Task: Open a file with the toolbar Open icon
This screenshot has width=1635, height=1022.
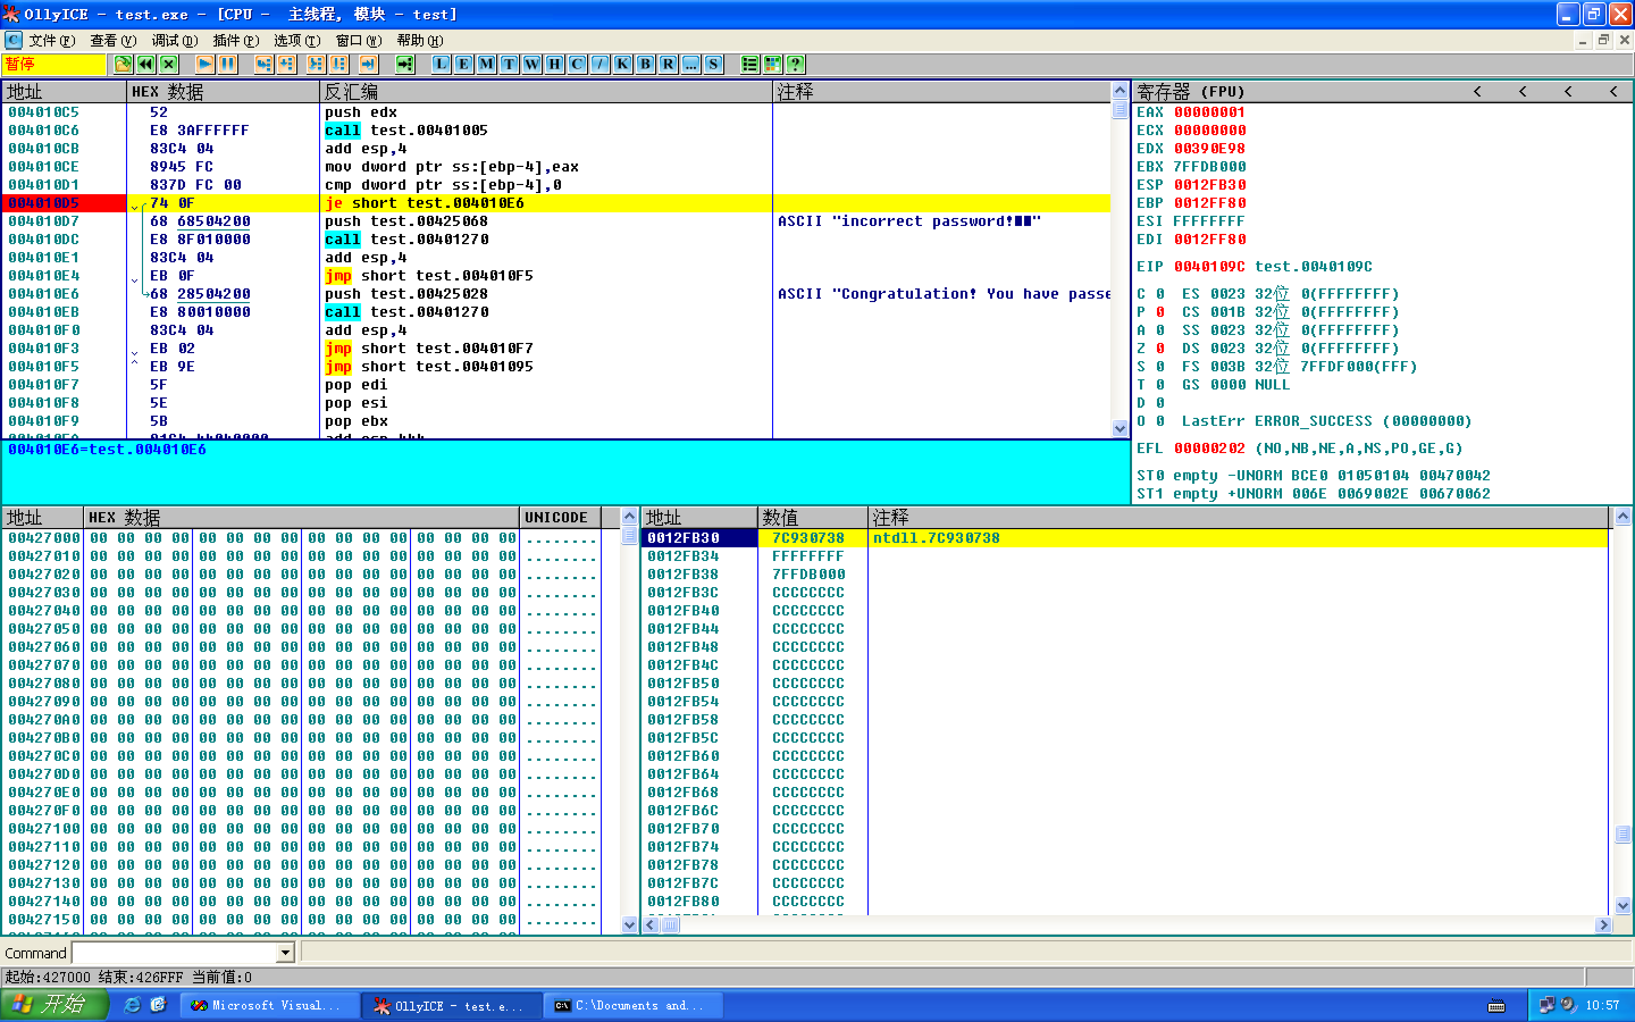Action: click(x=123, y=64)
